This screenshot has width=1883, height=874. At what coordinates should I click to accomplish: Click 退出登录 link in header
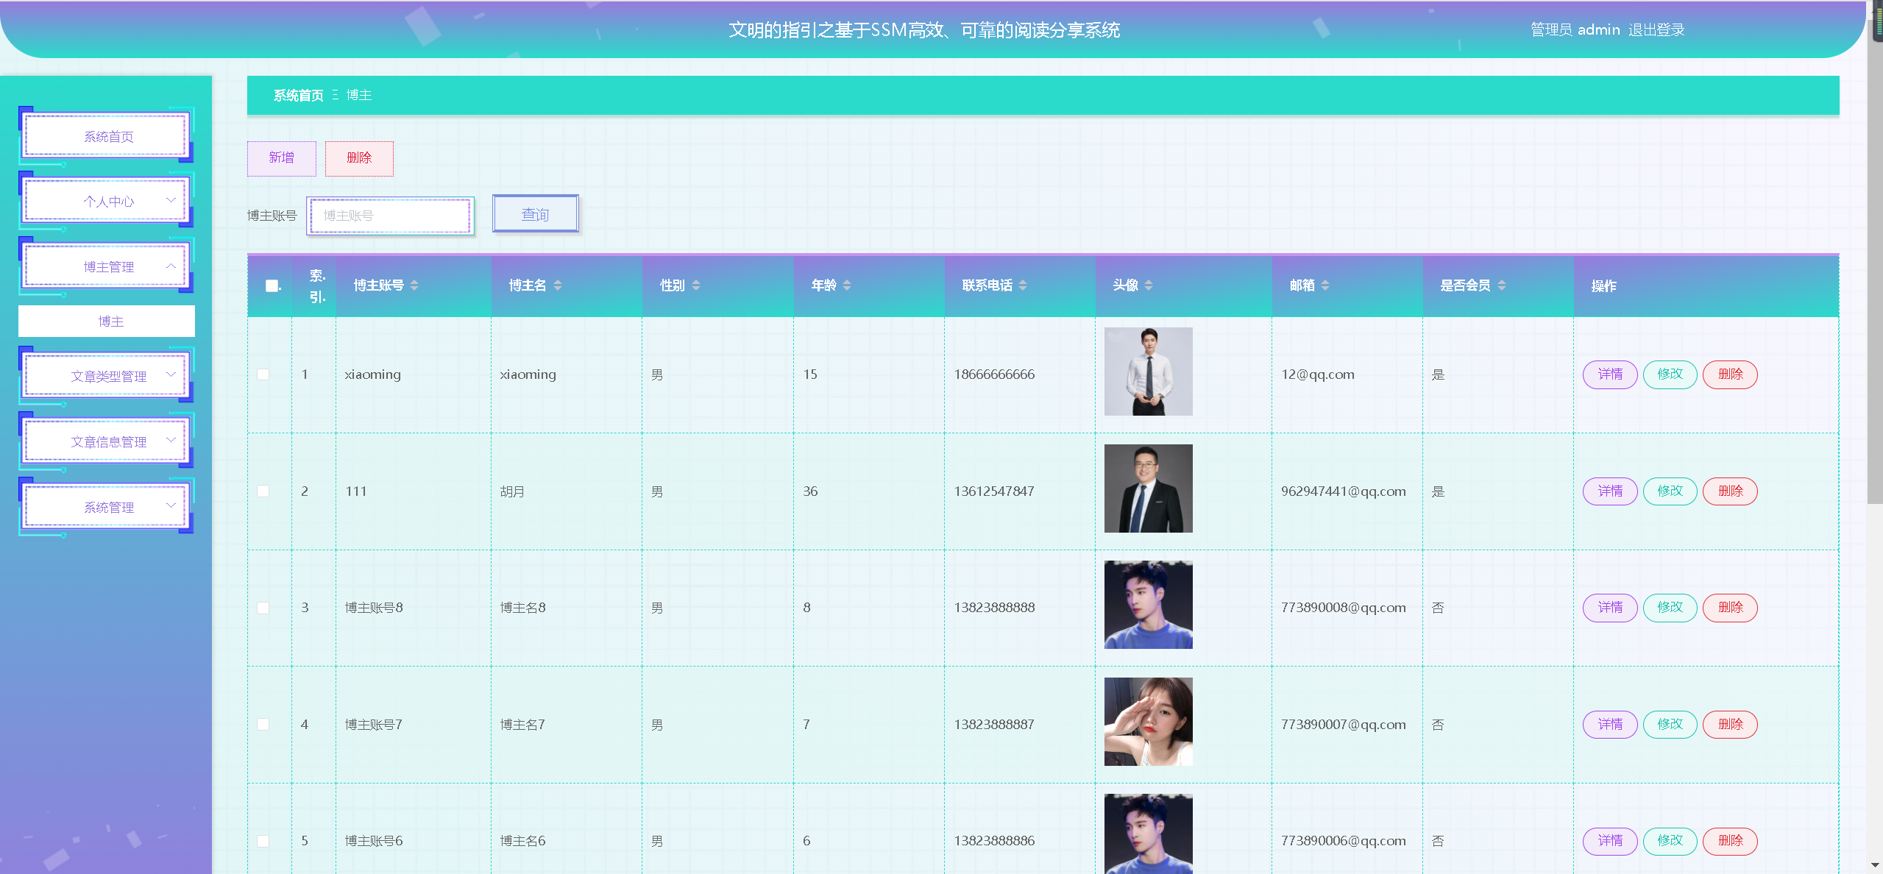1656,30
